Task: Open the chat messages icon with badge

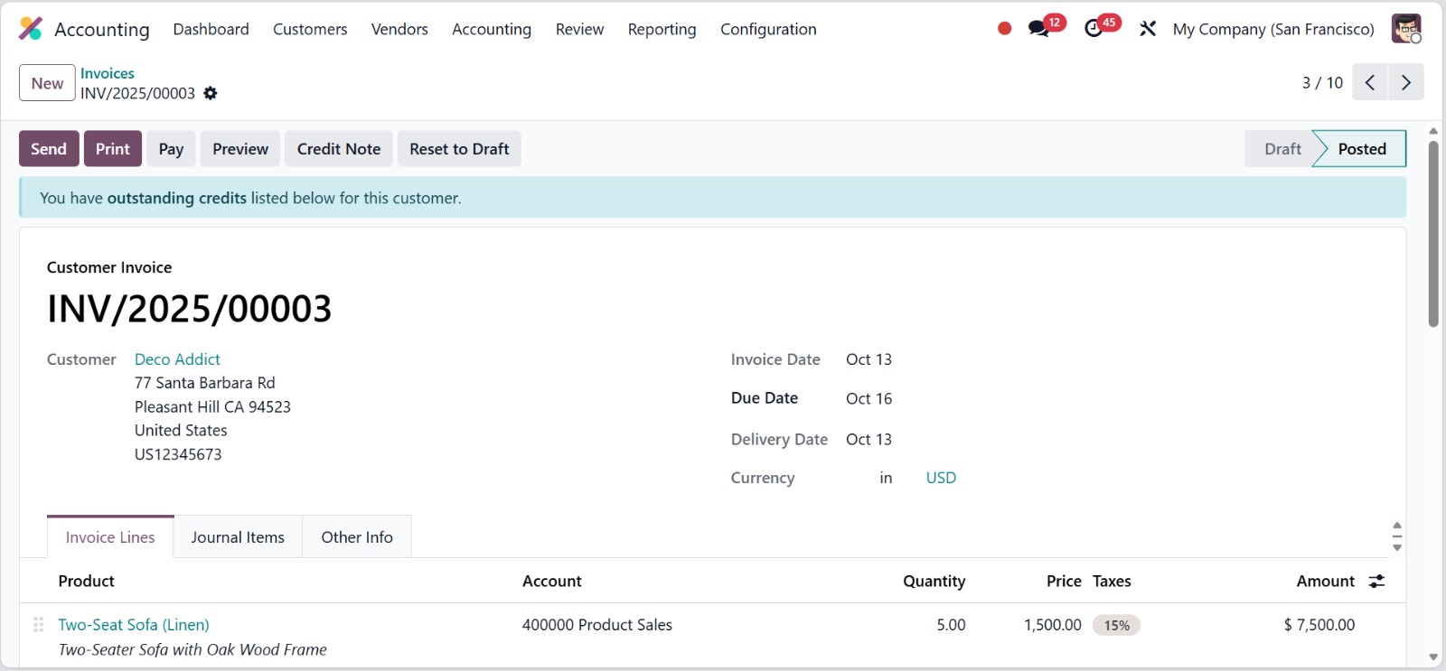Action: tap(1039, 29)
